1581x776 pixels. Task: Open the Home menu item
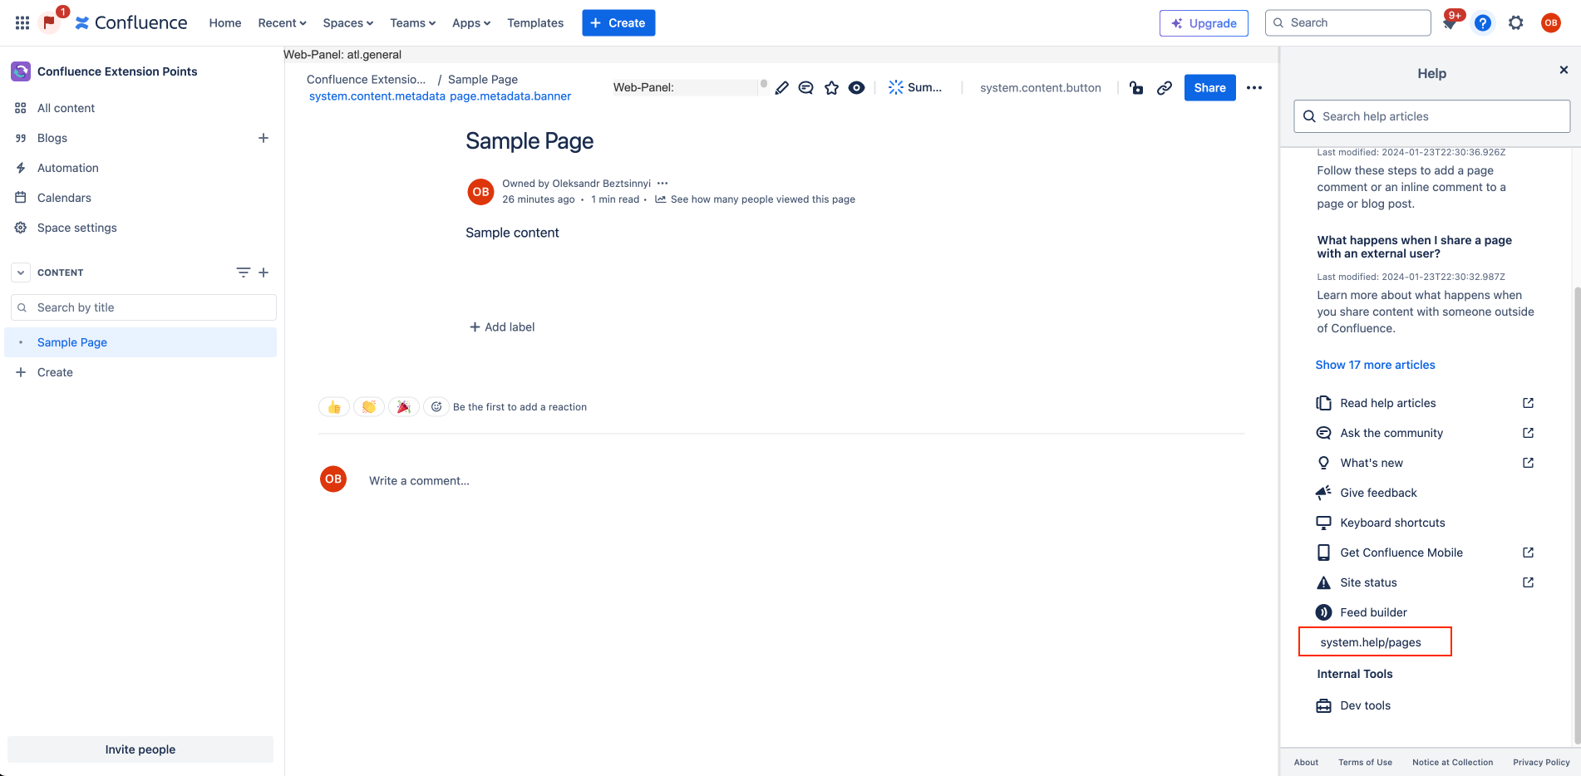pos(225,22)
